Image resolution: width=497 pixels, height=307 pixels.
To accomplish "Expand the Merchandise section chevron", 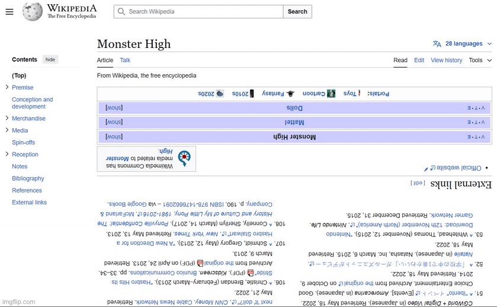I will (7, 118).
